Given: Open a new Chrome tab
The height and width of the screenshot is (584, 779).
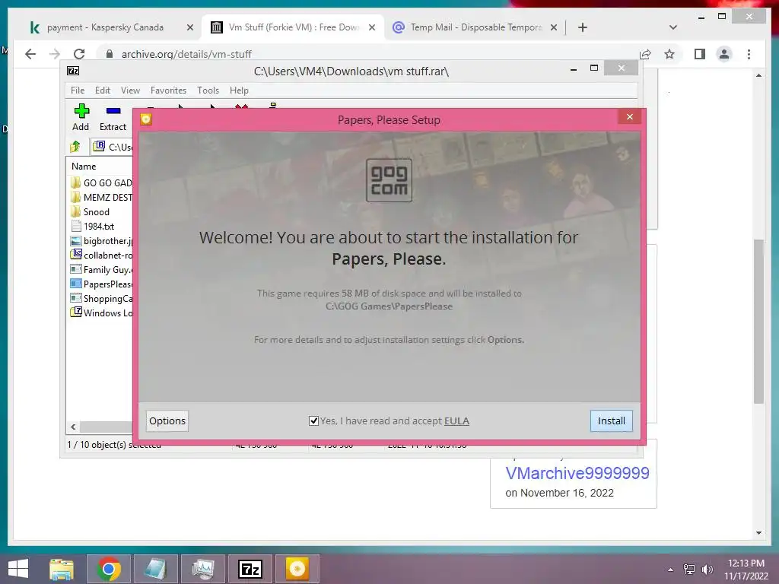Looking at the screenshot, I should pyautogui.click(x=583, y=28).
